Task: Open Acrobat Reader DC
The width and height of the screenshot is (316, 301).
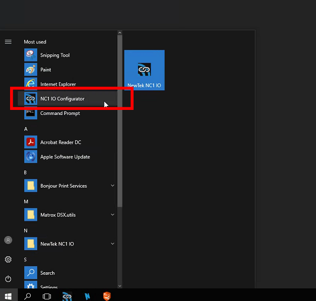Action: pos(60,142)
